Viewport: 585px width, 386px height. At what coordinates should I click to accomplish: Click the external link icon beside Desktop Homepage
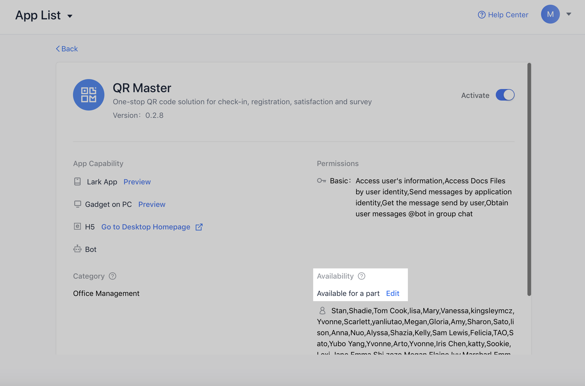click(x=199, y=227)
